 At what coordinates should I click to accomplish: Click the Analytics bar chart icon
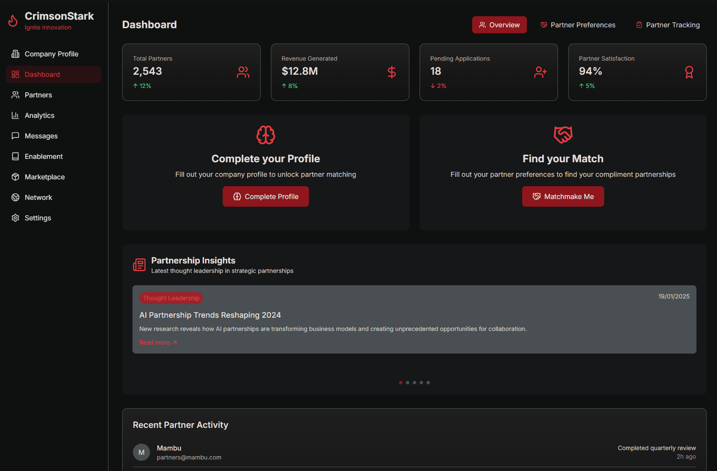click(x=15, y=115)
